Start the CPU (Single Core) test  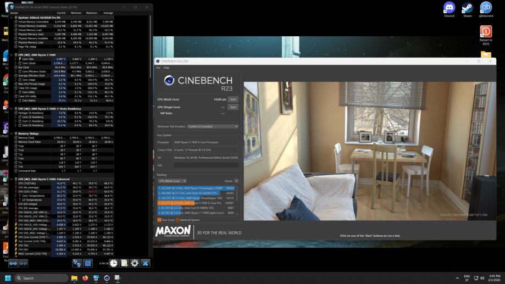click(x=233, y=107)
